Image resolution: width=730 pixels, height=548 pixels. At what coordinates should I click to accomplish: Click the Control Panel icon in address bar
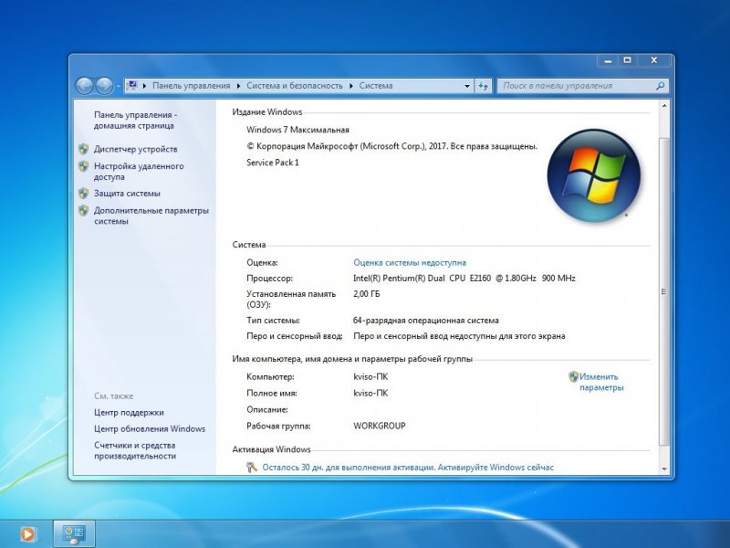[x=132, y=85]
